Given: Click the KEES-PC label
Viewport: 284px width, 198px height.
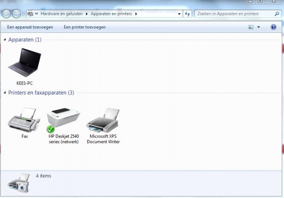Looking at the screenshot, I should point(24,83).
